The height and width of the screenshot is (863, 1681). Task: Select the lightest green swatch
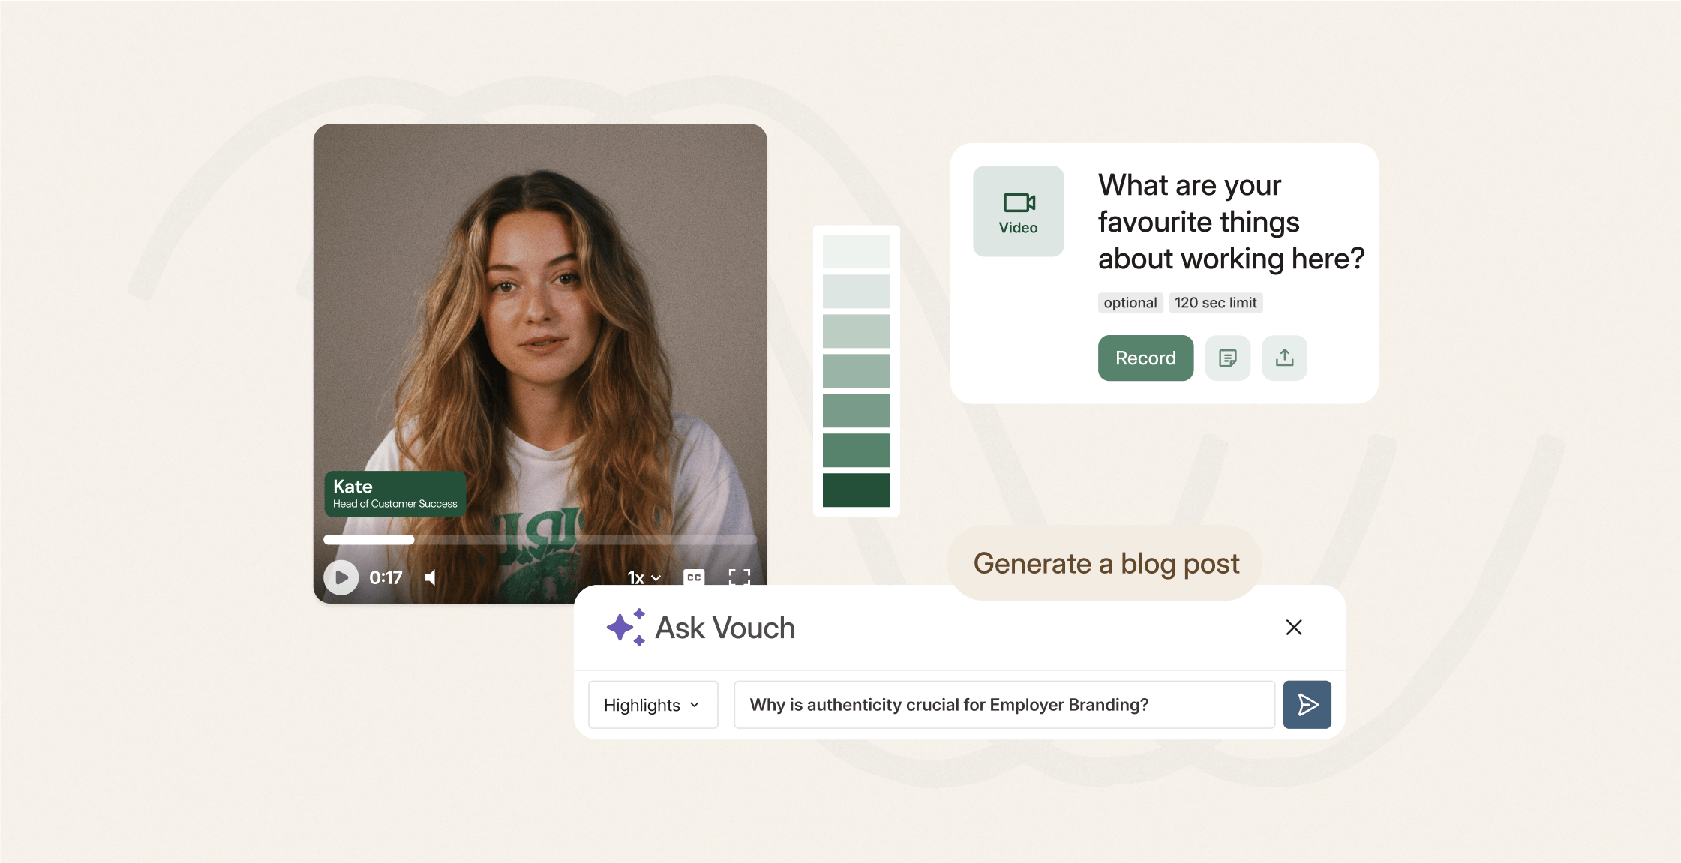click(x=857, y=252)
